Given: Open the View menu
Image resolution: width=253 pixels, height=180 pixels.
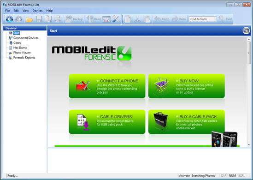Looking at the screenshot, I should (x=25, y=11).
